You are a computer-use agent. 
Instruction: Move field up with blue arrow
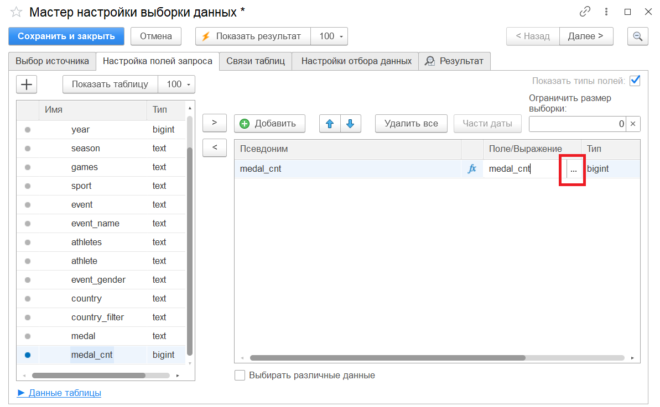330,124
